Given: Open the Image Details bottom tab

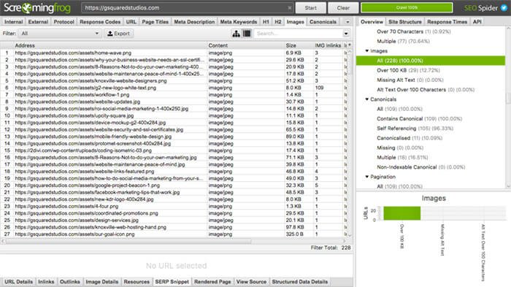Looking at the screenshot, I should [x=102, y=282].
